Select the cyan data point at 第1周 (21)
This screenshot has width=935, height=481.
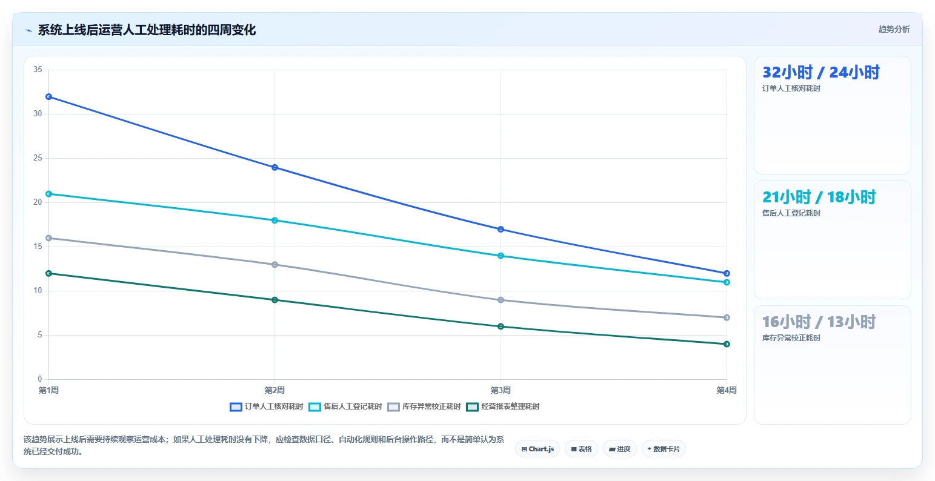(49, 194)
